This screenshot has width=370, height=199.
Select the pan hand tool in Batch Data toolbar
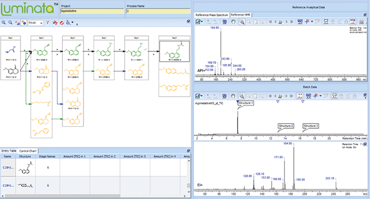233,96
